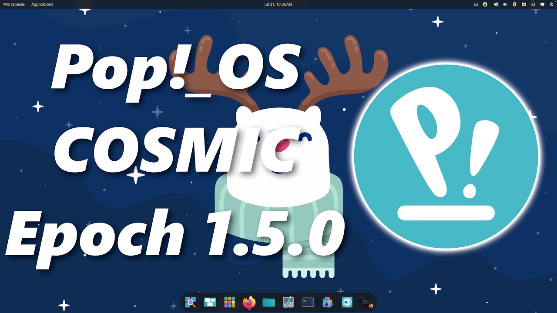The height and width of the screenshot is (313, 557).
Task: Open Settings toggle icon in dock
Action: pos(347,302)
